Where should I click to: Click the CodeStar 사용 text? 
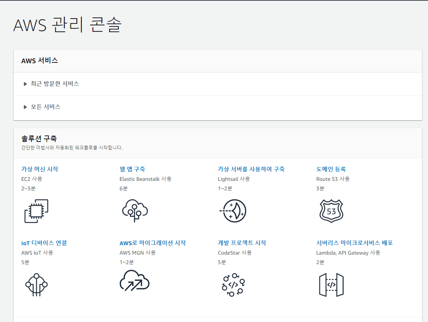tap(235, 253)
